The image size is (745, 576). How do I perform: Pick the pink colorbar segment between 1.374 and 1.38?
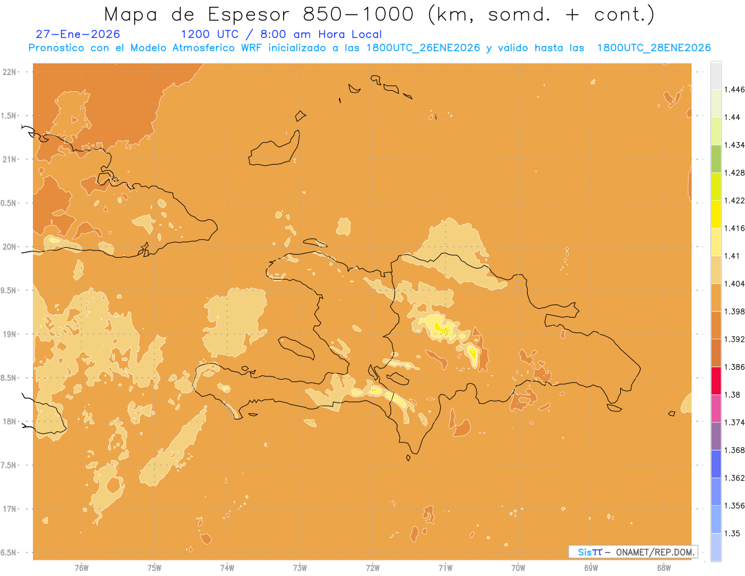pos(716,408)
